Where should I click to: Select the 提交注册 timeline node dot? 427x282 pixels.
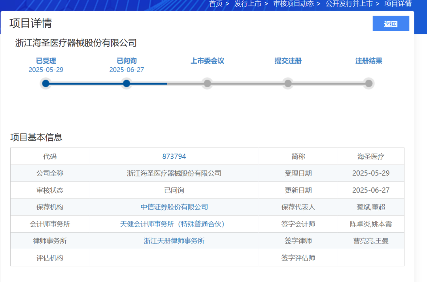coord(288,83)
